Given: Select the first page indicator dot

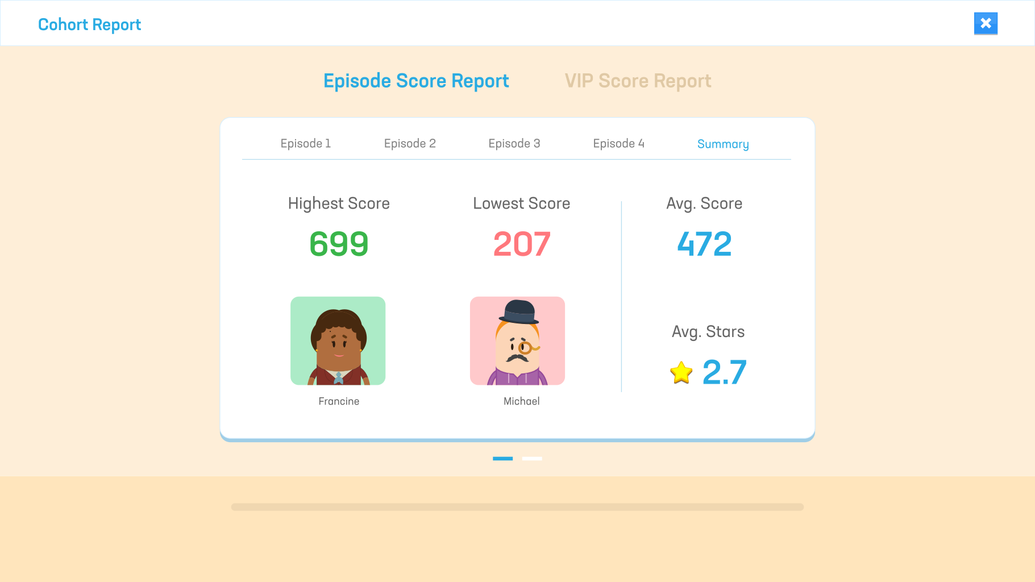Looking at the screenshot, I should pos(502,459).
